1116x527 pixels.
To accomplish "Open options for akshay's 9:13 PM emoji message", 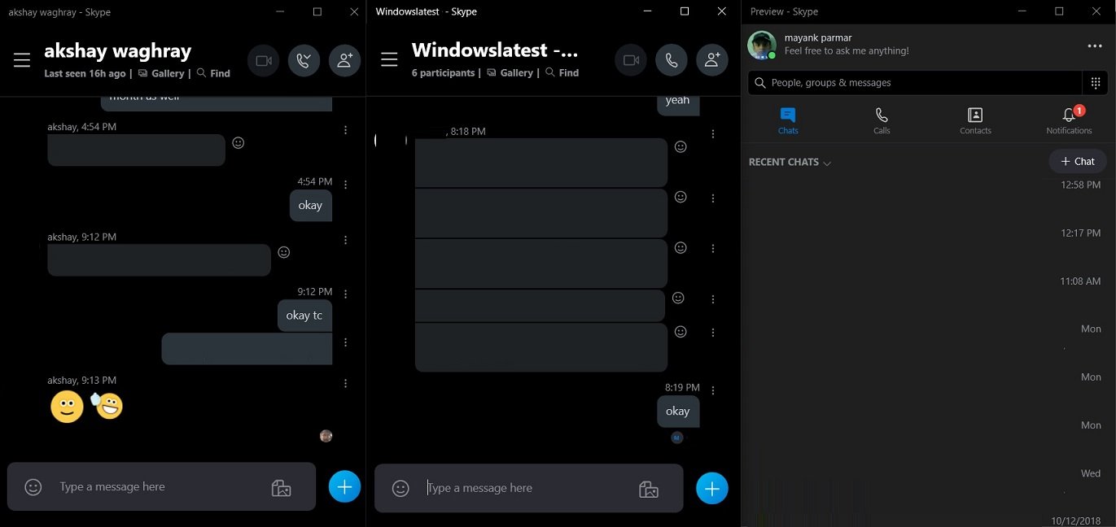I will click(x=346, y=383).
